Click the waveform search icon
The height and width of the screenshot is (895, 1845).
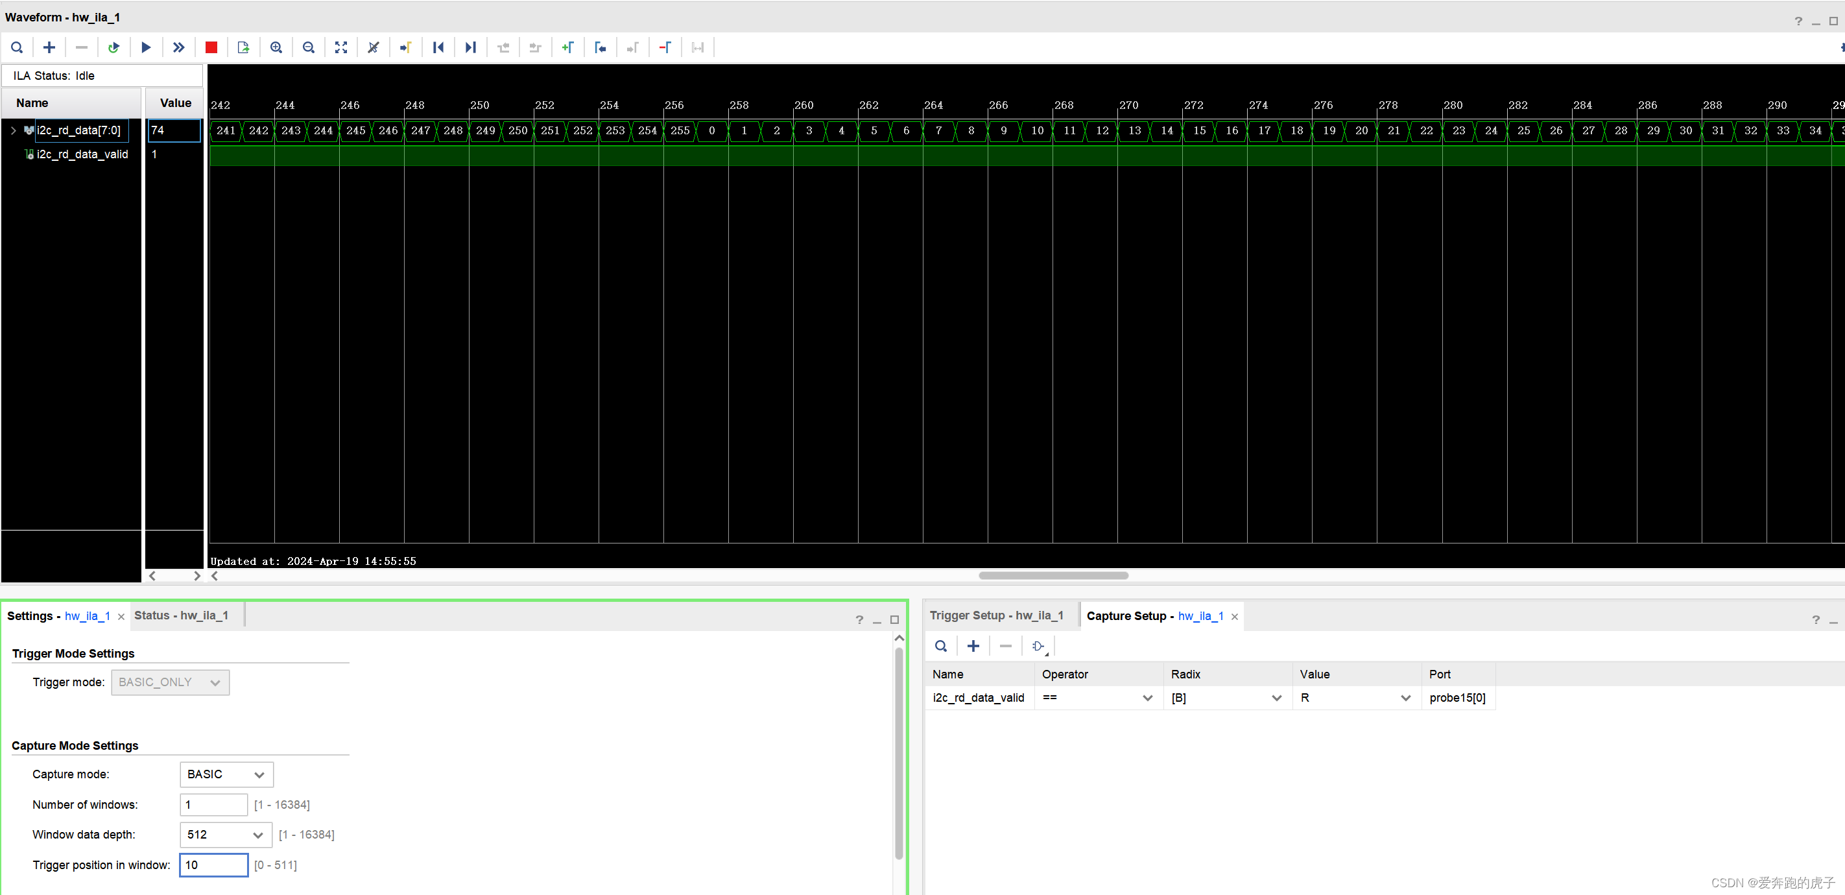coord(16,47)
